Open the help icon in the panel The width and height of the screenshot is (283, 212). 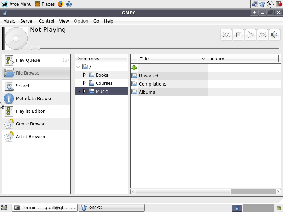(x=69, y=4)
